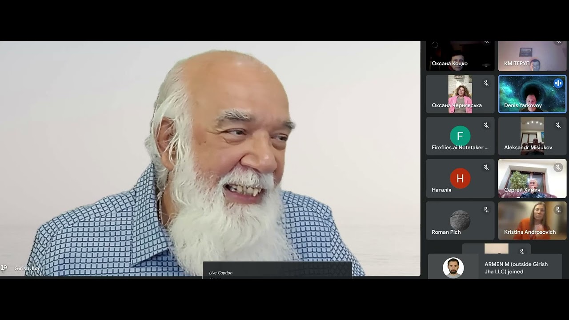Click the 'Наталія' name label

(x=441, y=190)
